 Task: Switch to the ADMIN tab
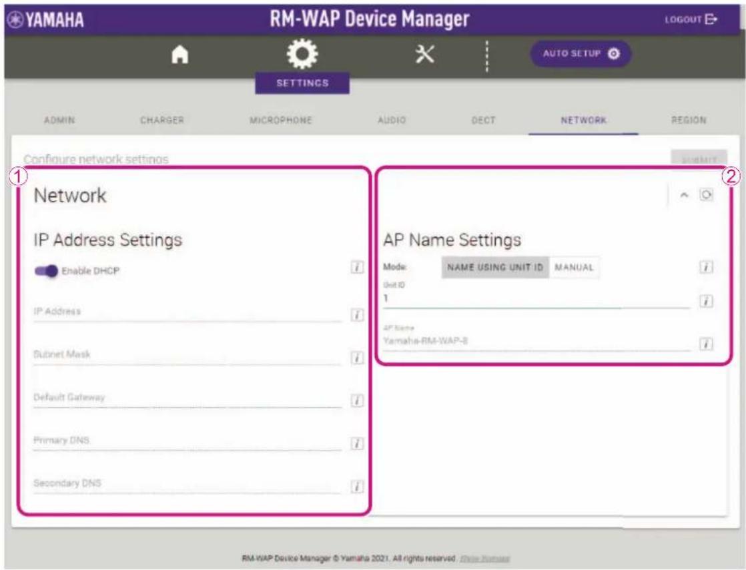[x=59, y=120]
